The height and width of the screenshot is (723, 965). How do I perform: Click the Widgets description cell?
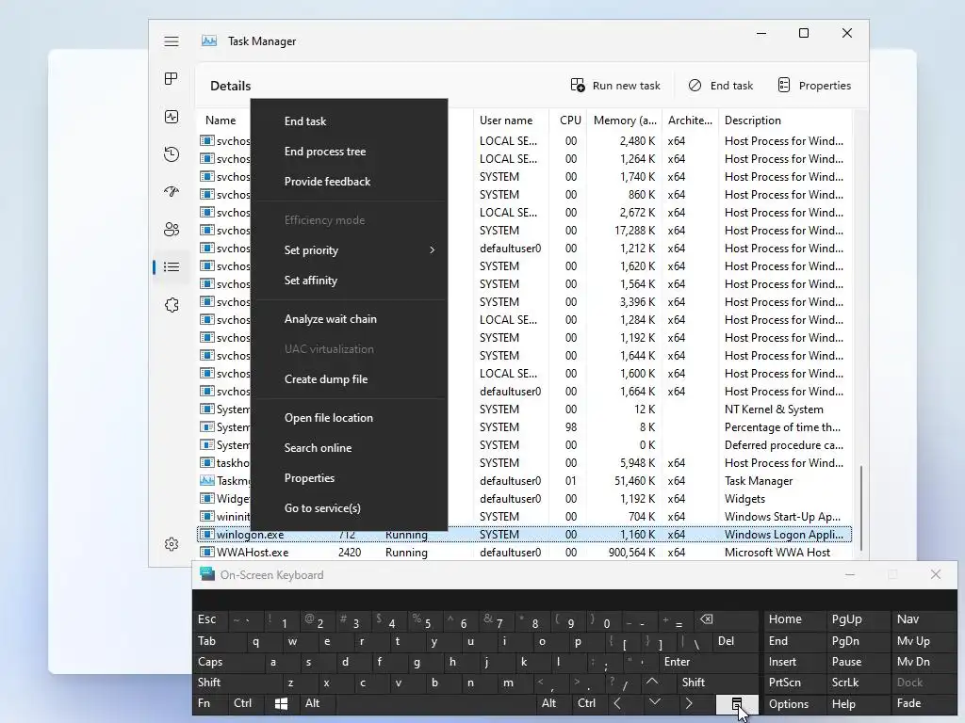tap(744, 499)
